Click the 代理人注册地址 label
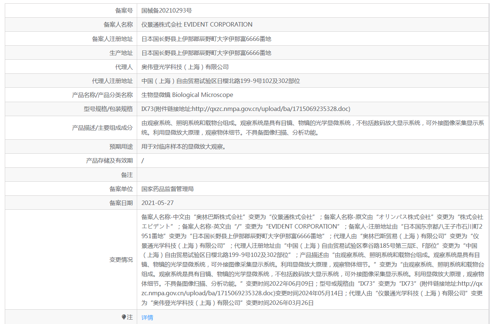This screenshot has height=324, width=490. (x=112, y=81)
